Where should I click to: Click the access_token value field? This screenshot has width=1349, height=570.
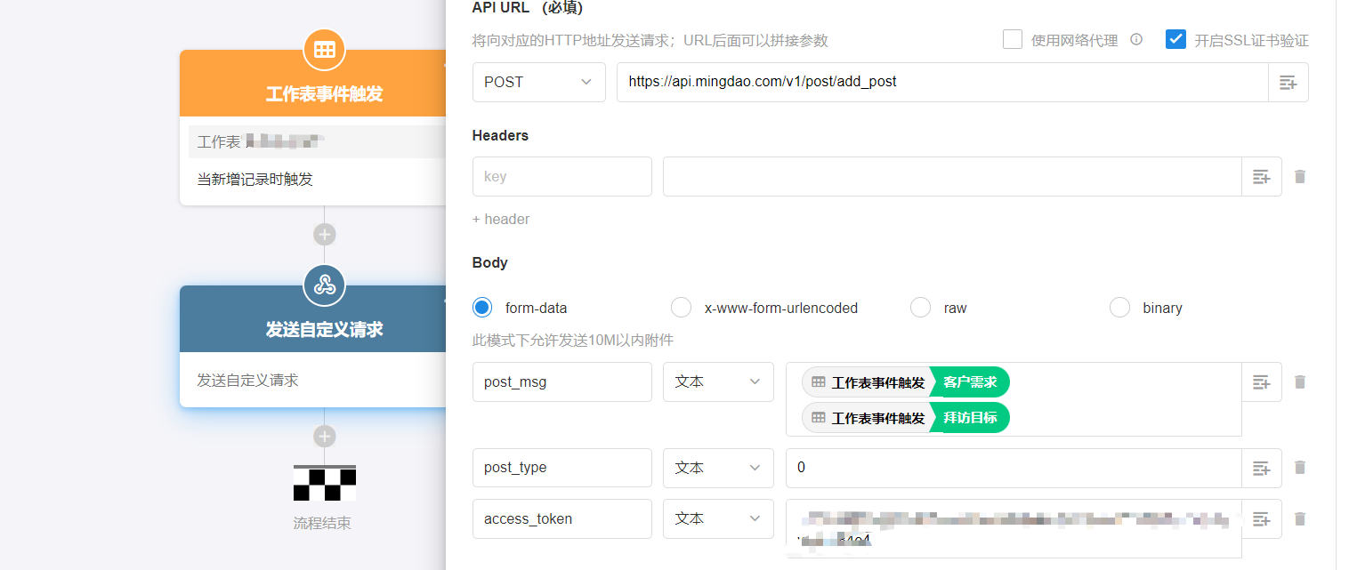(x=1014, y=528)
